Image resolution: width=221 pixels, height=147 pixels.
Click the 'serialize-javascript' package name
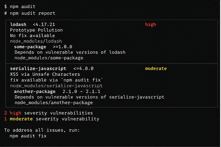[38, 69]
